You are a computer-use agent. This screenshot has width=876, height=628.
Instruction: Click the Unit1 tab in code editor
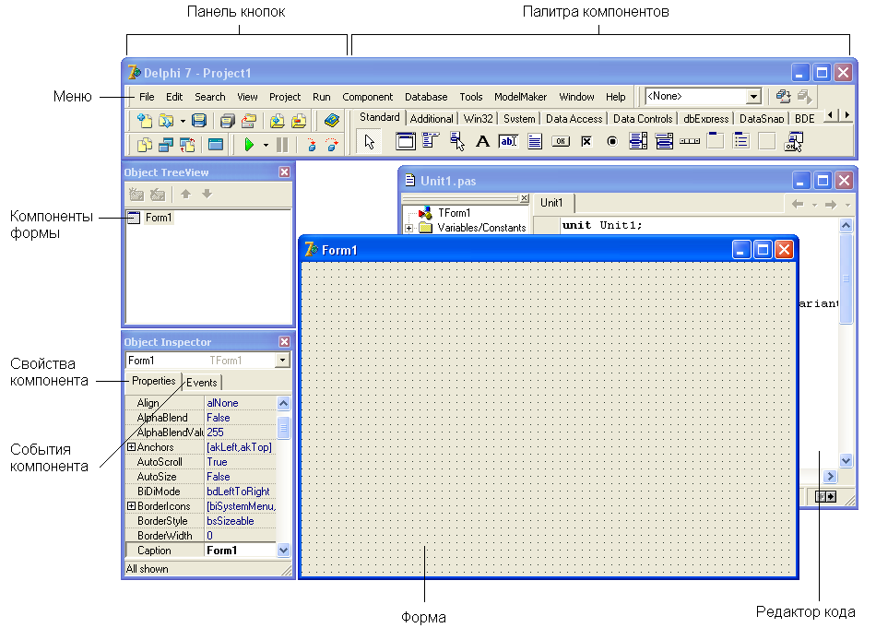click(551, 203)
